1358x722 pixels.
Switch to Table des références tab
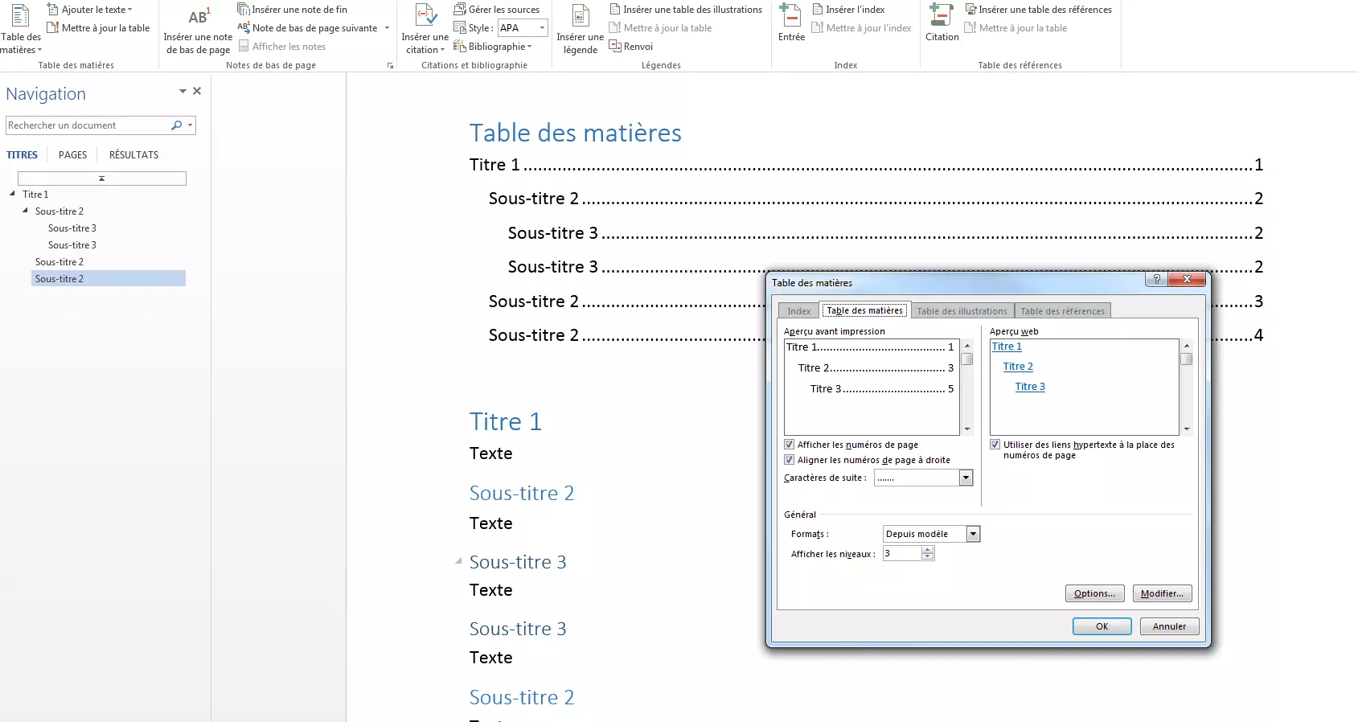pos(1062,311)
